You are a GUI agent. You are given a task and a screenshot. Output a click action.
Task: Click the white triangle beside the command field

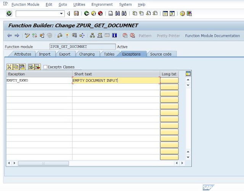pos(69,14)
